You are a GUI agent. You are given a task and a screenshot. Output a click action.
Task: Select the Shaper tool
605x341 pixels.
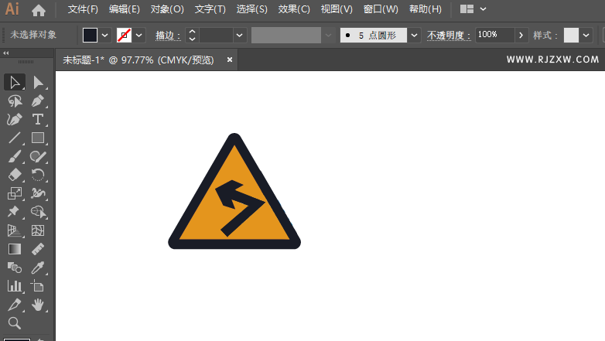click(x=38, y=157)
